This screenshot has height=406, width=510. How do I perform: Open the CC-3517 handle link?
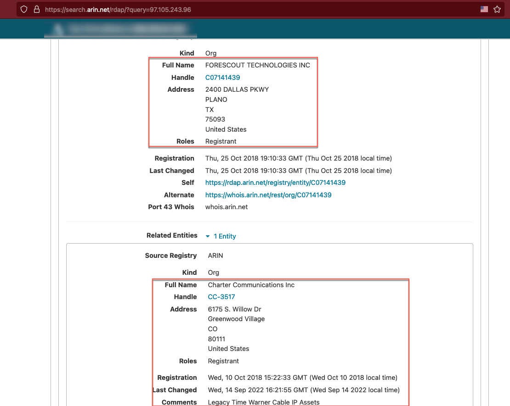[x=221, y=297]
